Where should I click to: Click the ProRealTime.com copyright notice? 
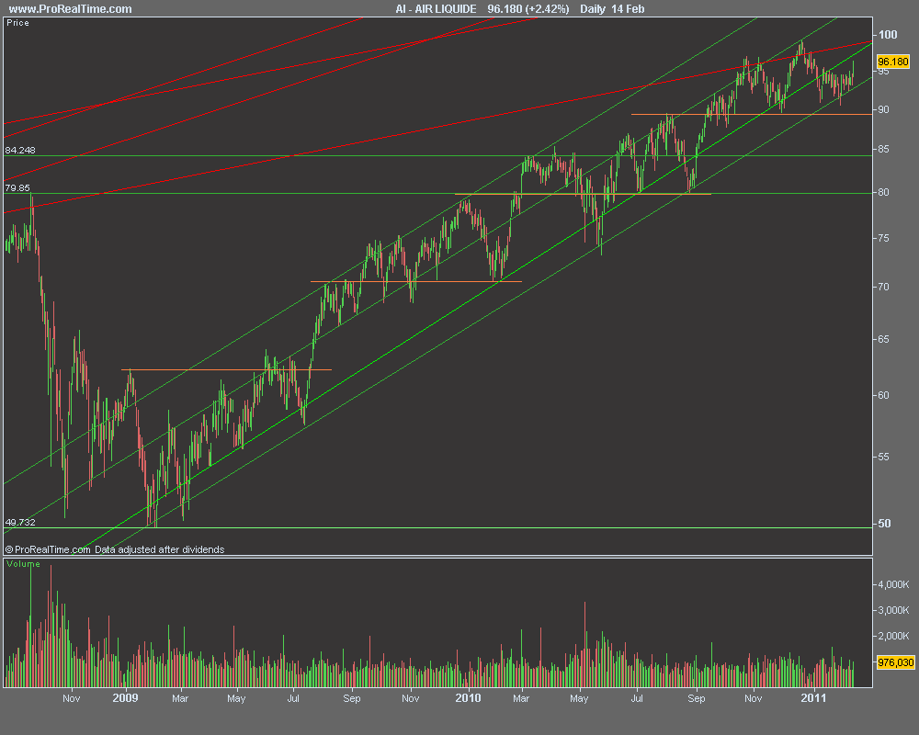[x=48, y=549]
